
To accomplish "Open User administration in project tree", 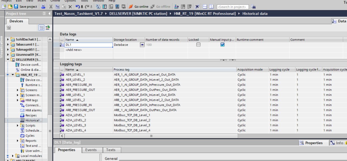I will click(x=31, y=151).
